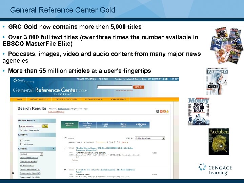The height and width of the screenshot is (183, 244).
Task: Click the orange RSS feed icon
Action: click(x=164, y=111)
